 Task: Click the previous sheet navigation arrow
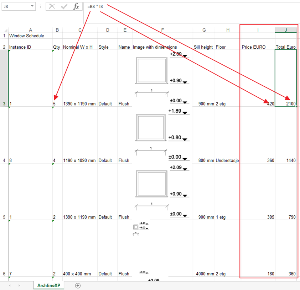click(x=10, y=285)
